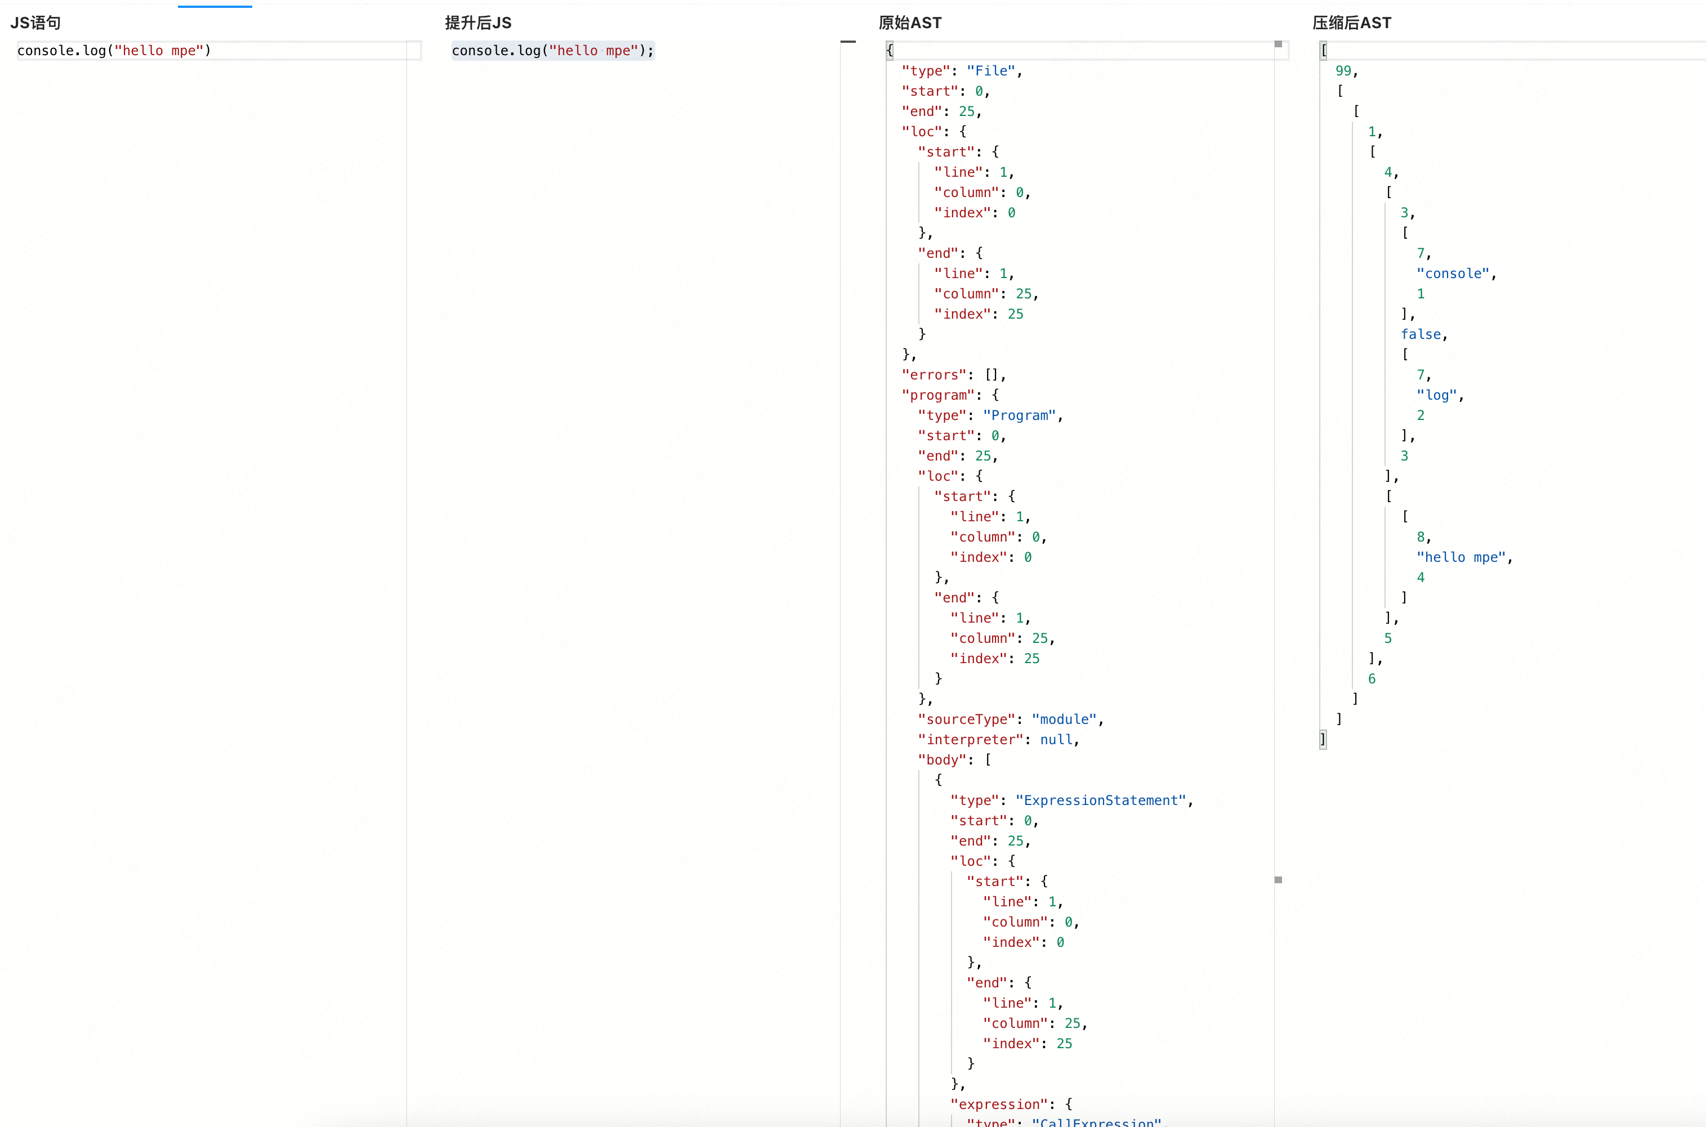Click the opening brace of 原始AST
Viewport: 1706px width, 1127px height.
889,50
